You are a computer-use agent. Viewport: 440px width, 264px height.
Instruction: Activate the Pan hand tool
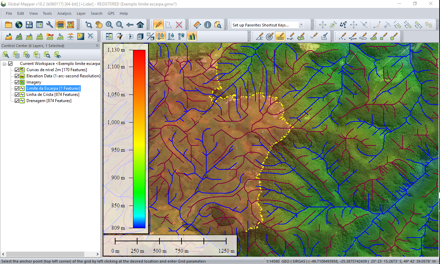click(x=99, y=25)
